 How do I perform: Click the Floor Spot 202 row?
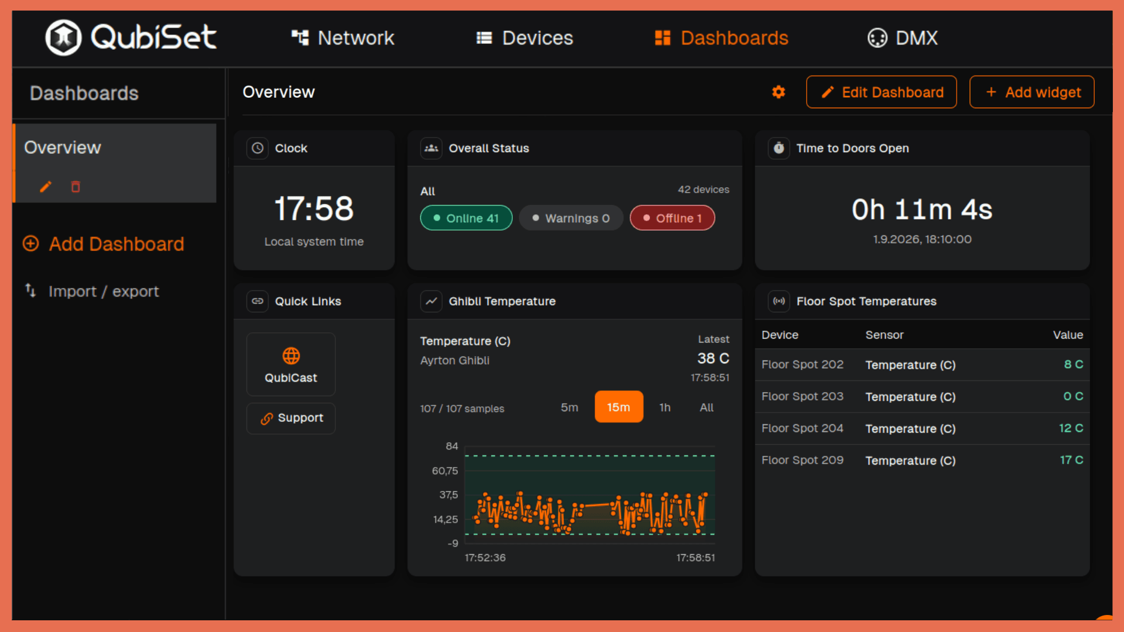(x=922, y=365)
